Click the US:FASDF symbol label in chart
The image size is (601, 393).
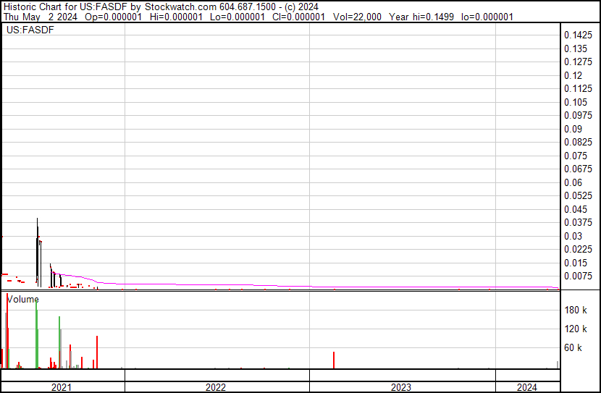pyautogui.click(x=30, y=30)
